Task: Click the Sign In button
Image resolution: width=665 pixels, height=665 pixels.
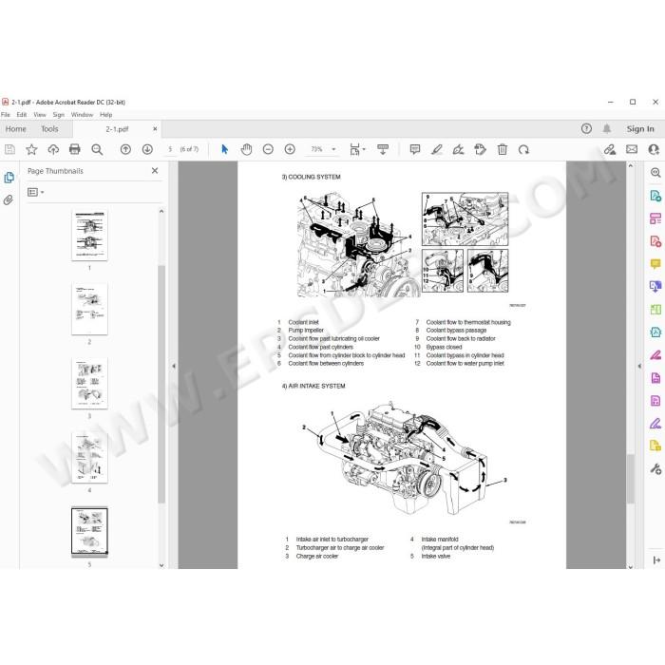Action: click(x=640, y=129)
